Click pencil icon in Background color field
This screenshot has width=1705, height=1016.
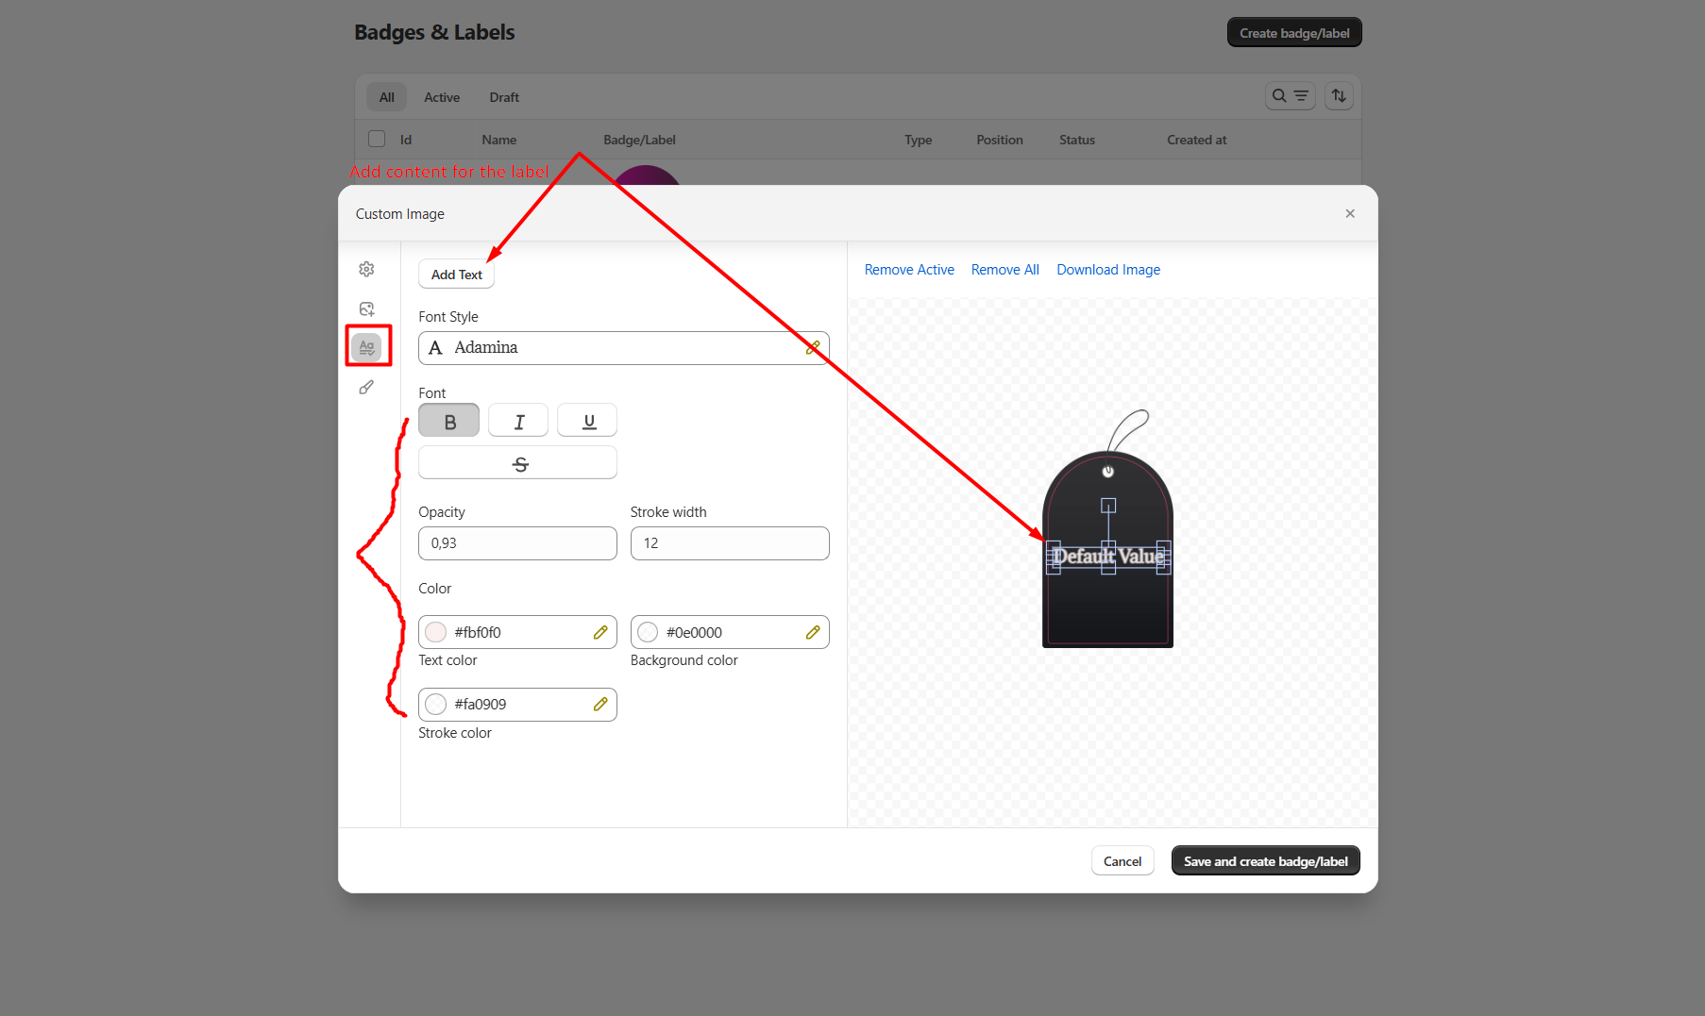pyautogui.click(x=813, y=632)
